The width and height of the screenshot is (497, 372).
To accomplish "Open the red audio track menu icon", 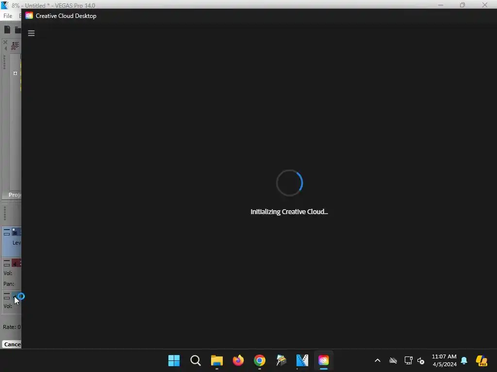I will click(x=7, y=263).
